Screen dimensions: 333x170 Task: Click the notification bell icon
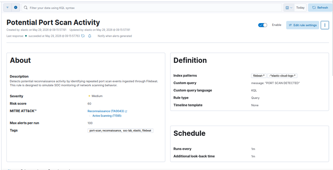coord(90,36)
